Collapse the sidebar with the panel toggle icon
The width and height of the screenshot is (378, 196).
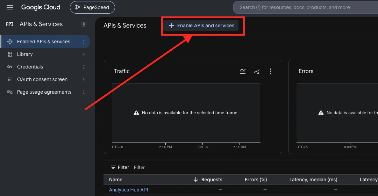[84, 24]
